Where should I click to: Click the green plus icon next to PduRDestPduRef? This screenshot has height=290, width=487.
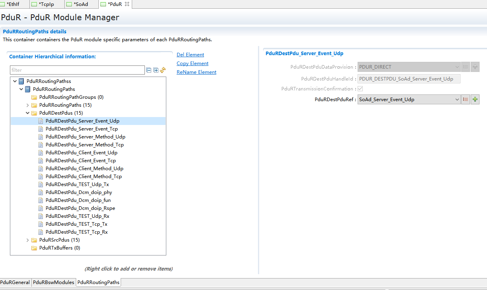[x=475, y=100]
